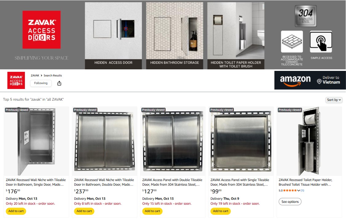Screen dimensions: 346x220
Task: Click the recessed ceramic tile icon
Action: click(x=292, y=42)
